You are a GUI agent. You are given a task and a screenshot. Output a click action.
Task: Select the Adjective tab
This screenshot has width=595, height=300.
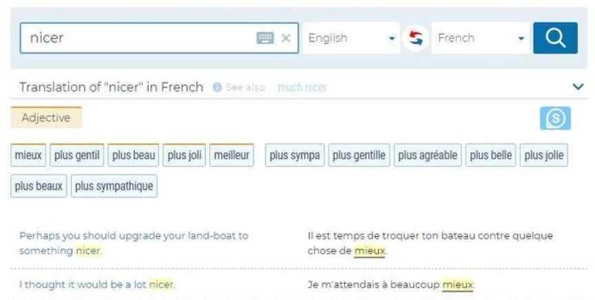pyautogui.click(x=45, y=118)
